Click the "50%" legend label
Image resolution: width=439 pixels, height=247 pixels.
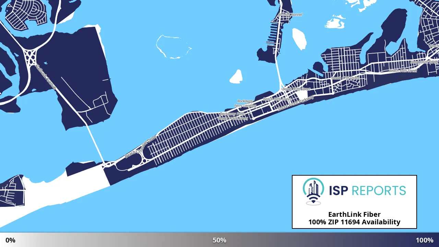coord(219,240)
